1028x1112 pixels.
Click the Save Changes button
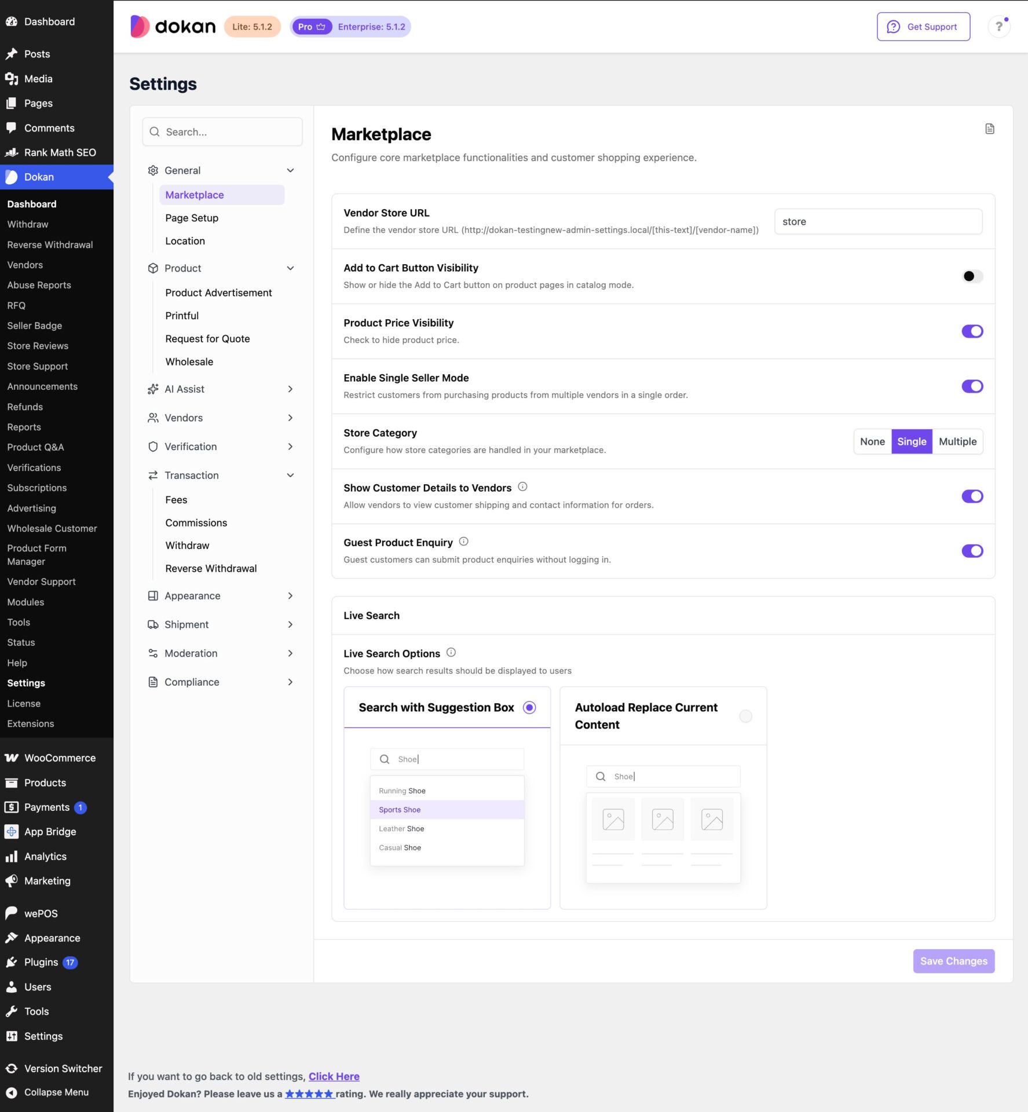pyautogui.click(x=953, y=961)
